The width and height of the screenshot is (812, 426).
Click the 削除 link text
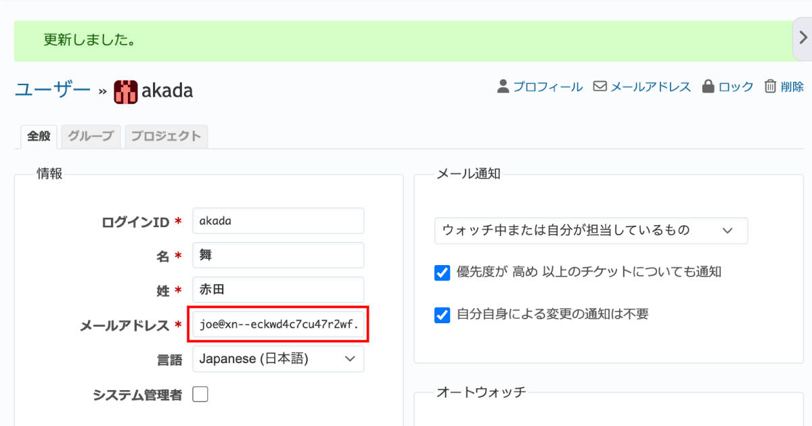click(792, 87)
